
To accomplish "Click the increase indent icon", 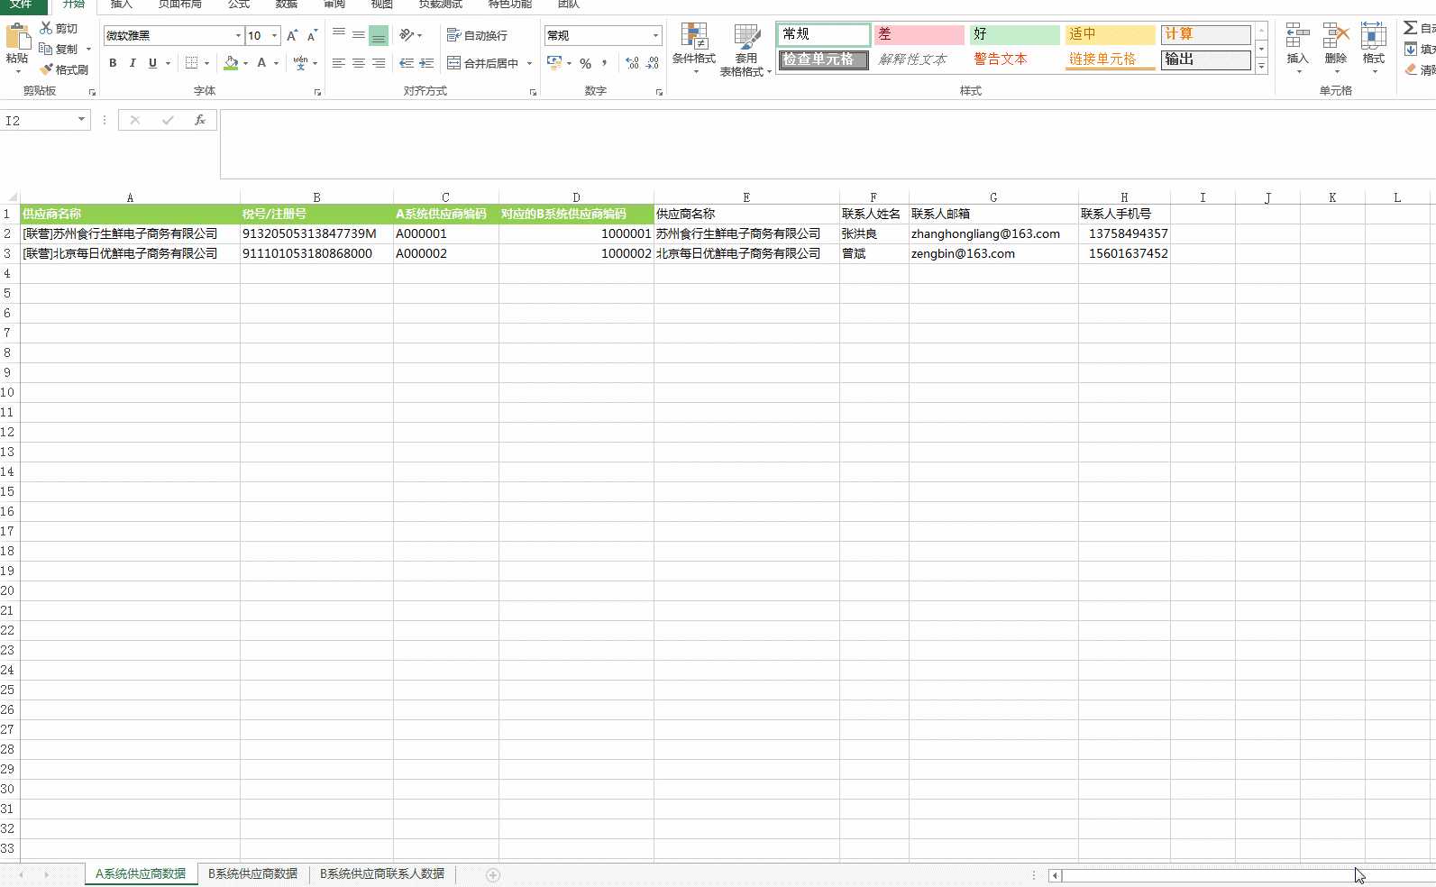I will (x=426, y=63).
